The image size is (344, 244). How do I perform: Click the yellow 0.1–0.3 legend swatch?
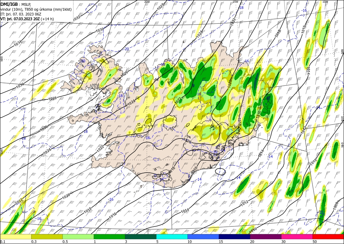point(16,237)
